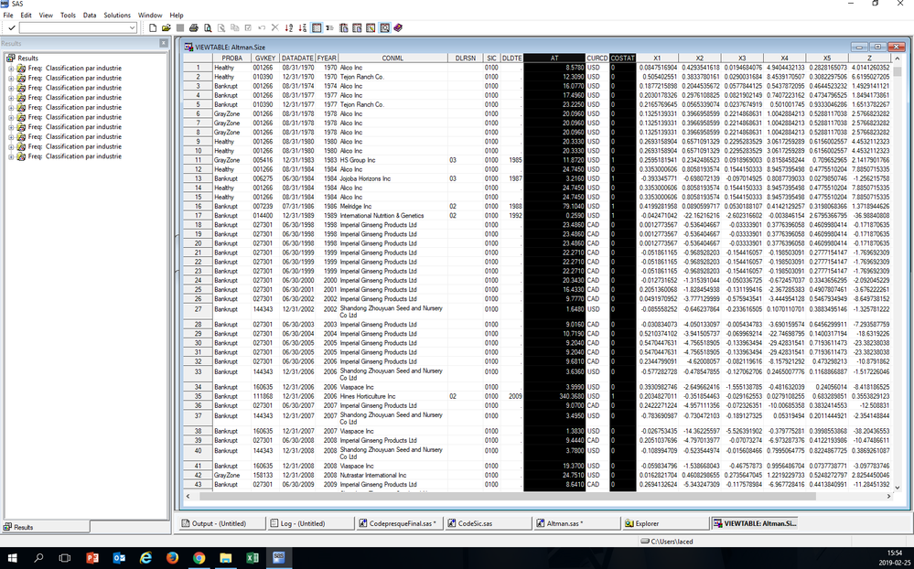Viewport: 914px width, 569px height.
Task: Open File Explorer from the taskbar
Action: click(x=226, y=558)
